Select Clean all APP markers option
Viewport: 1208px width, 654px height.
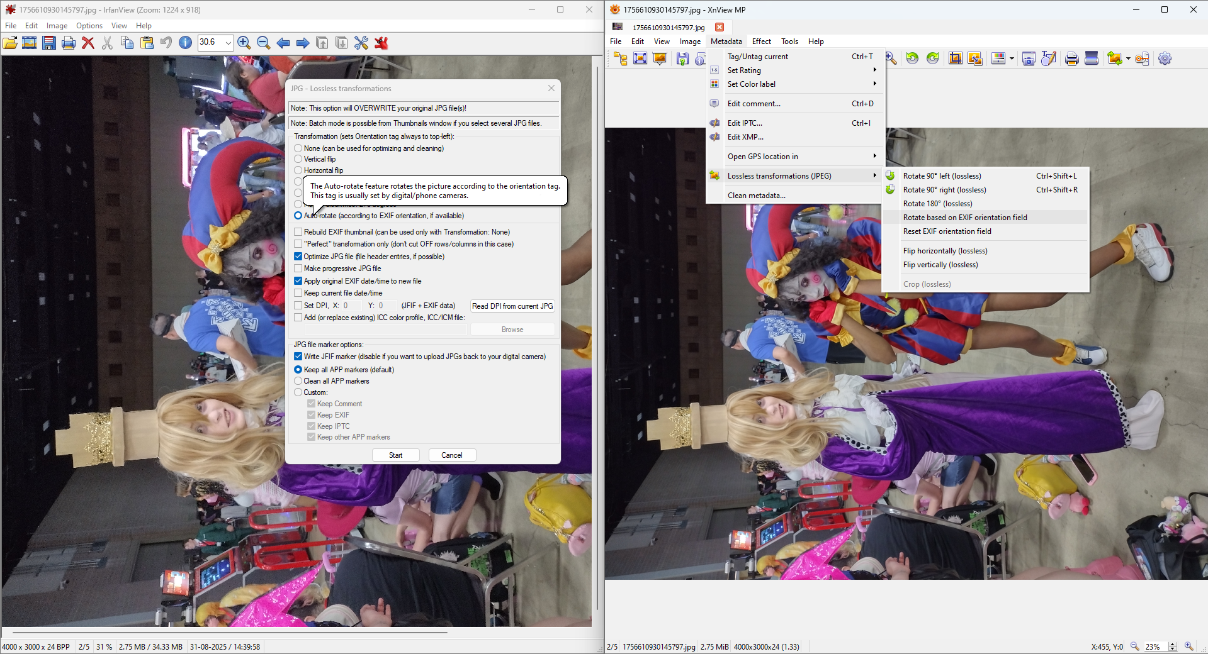coord(298,381)
